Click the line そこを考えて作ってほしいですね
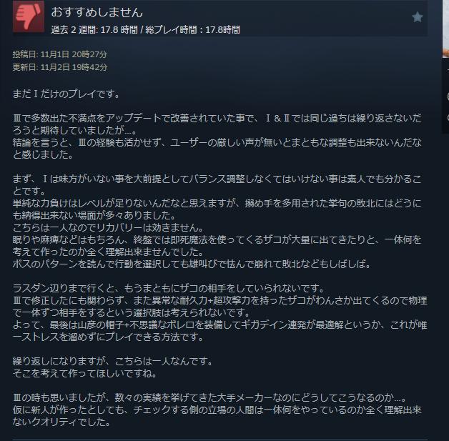449x441 pixels. click(x=85, y=373)
